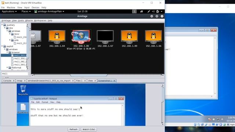Open the VirtualBox Machine menu
This screenshot has height=132, width=235.
(11, 7)
